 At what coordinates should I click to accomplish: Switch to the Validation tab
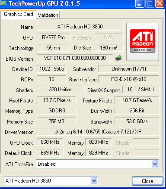(x=48, y=15)
